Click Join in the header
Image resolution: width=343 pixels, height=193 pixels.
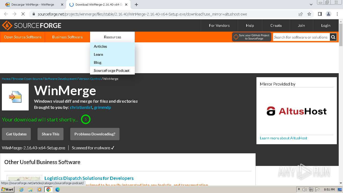point(301,25)
